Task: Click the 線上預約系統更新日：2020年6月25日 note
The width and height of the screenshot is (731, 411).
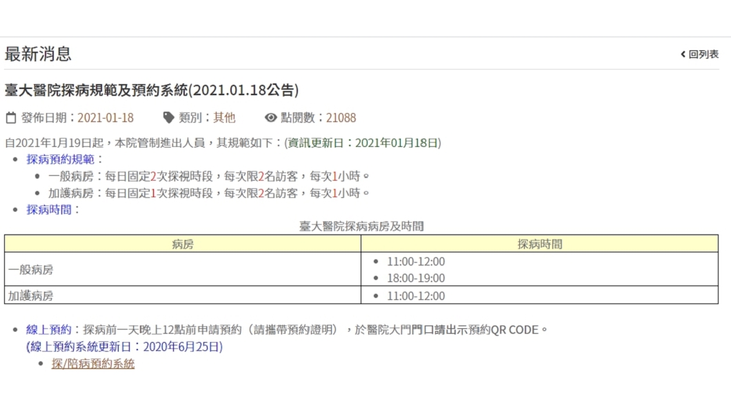Action: coord(124,347)
